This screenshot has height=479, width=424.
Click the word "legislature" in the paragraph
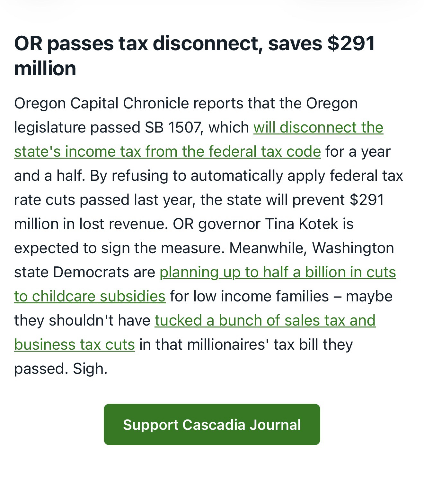(x=50, y=128)
